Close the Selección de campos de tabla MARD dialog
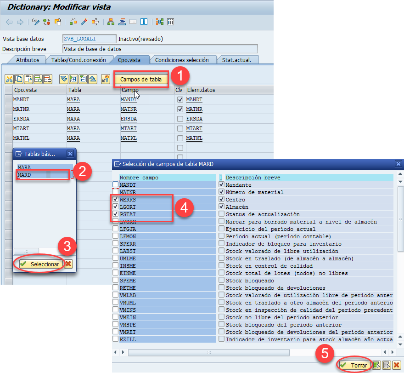 tap(398, 164)
